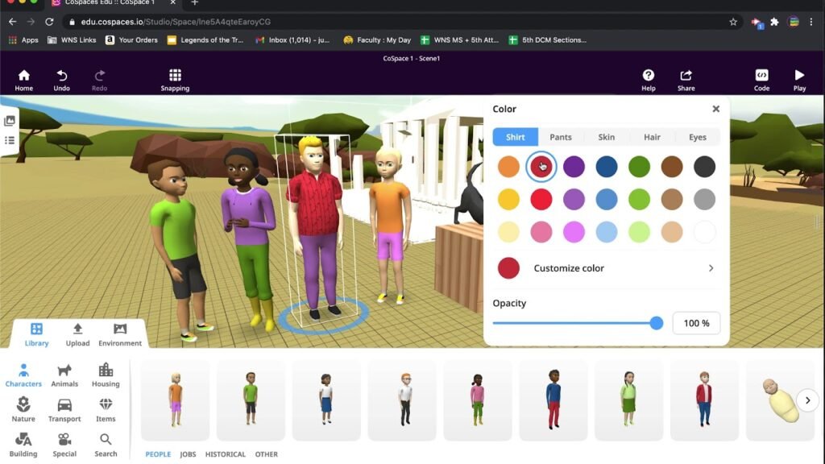Switch to the Hair color tab

[652, 137]
